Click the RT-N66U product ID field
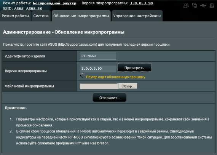This screenshot has height=155, width=217. pyautogui.click(x=98, y=56)
